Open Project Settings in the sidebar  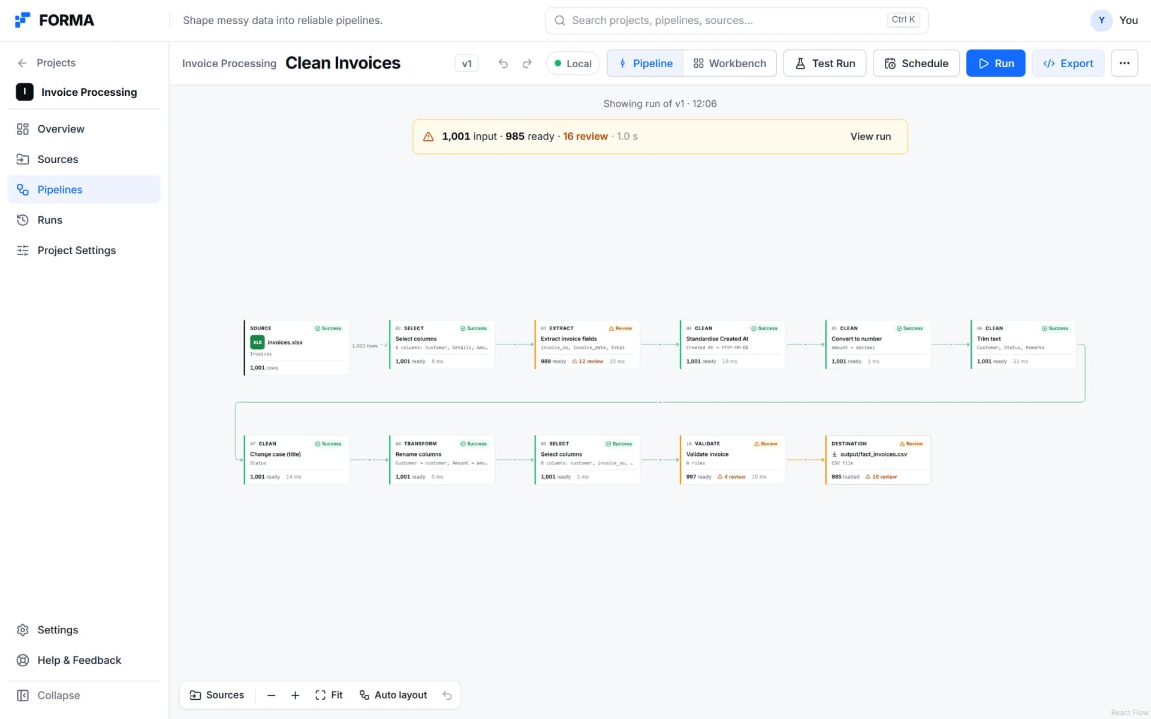pyautogui.click(x=84, y=250)
